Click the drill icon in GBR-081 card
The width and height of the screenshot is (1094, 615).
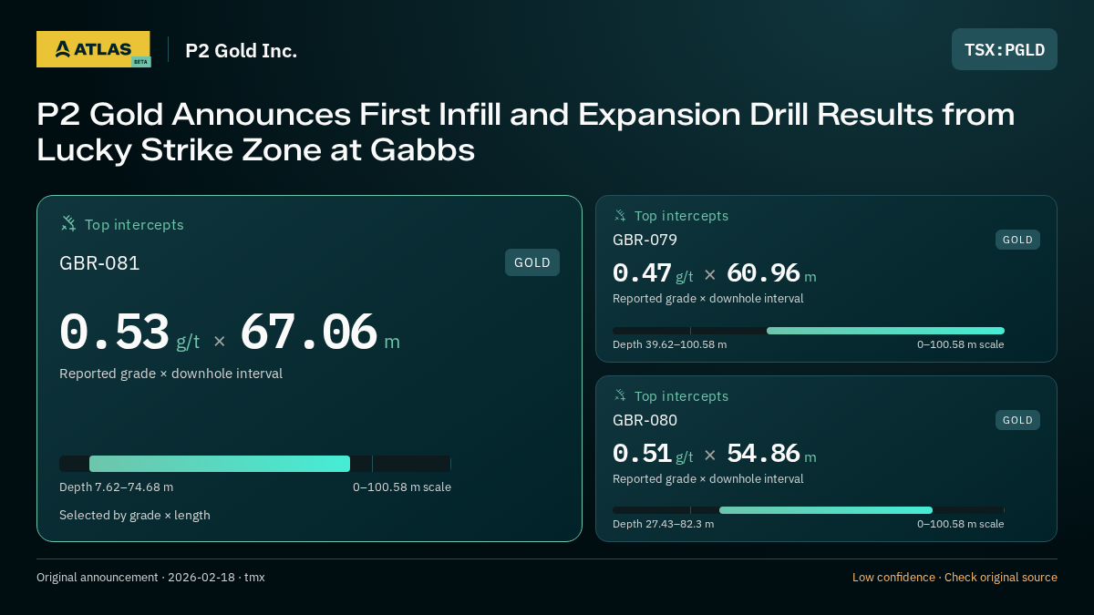pyautogui.click(x=68, y=223)
